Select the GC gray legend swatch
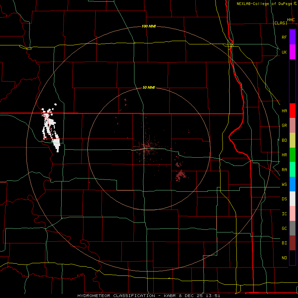Screen dimensions: 298x298 292,228
